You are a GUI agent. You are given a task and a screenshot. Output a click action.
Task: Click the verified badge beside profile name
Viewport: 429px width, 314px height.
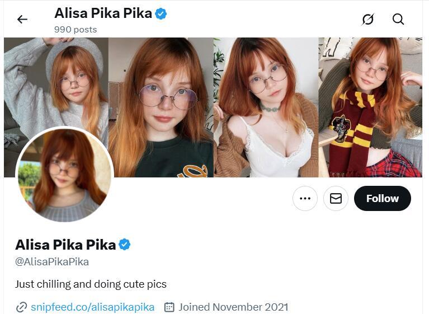(x=125, y=245)
